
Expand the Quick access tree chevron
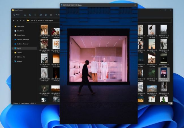(x=13, y=26)
